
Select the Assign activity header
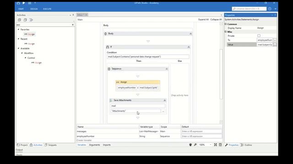tap(138, 82)
